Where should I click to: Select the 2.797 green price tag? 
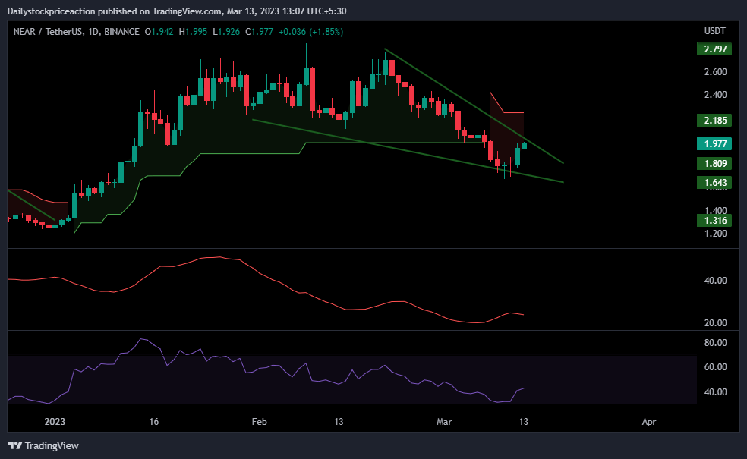(714, 49)
